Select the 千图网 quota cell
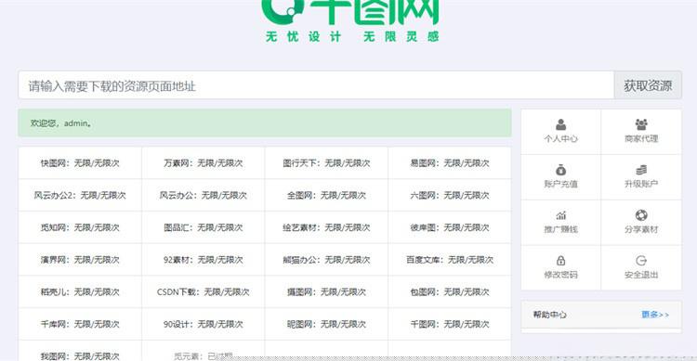 [x=450, y=324]
